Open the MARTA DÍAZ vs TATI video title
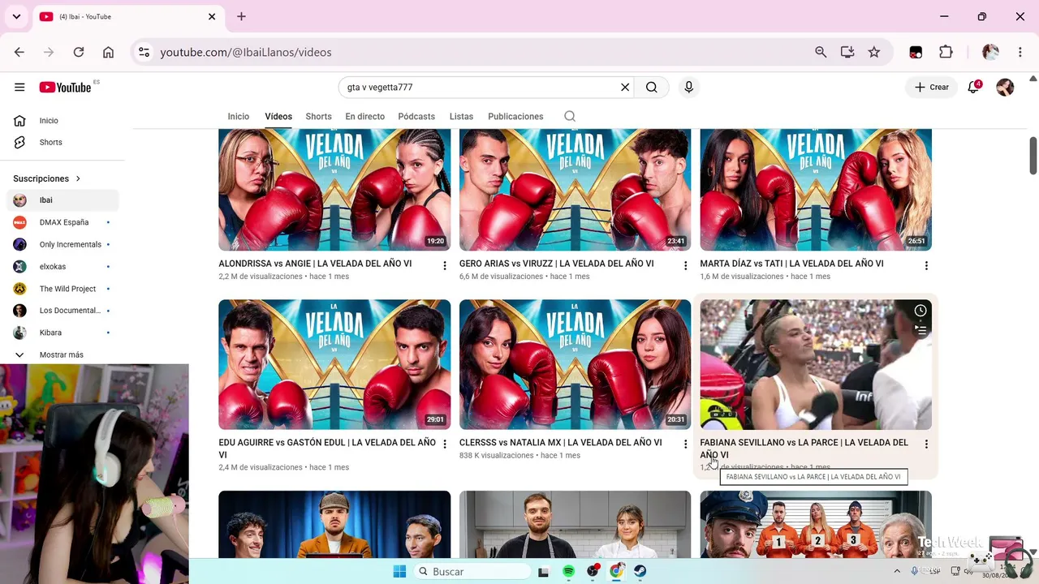Viewport: 1039px width, 584px height. [791, 264]
